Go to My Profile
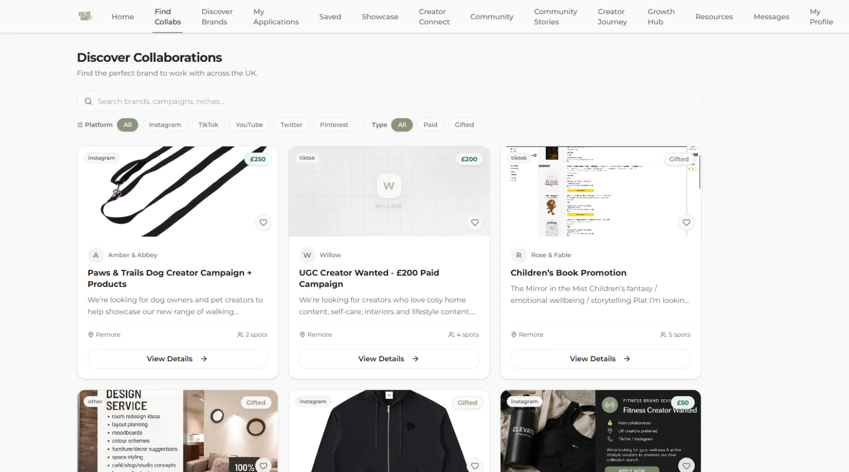Image resolution: width=849 pixels, height=472 pixels. coord(821,16)
